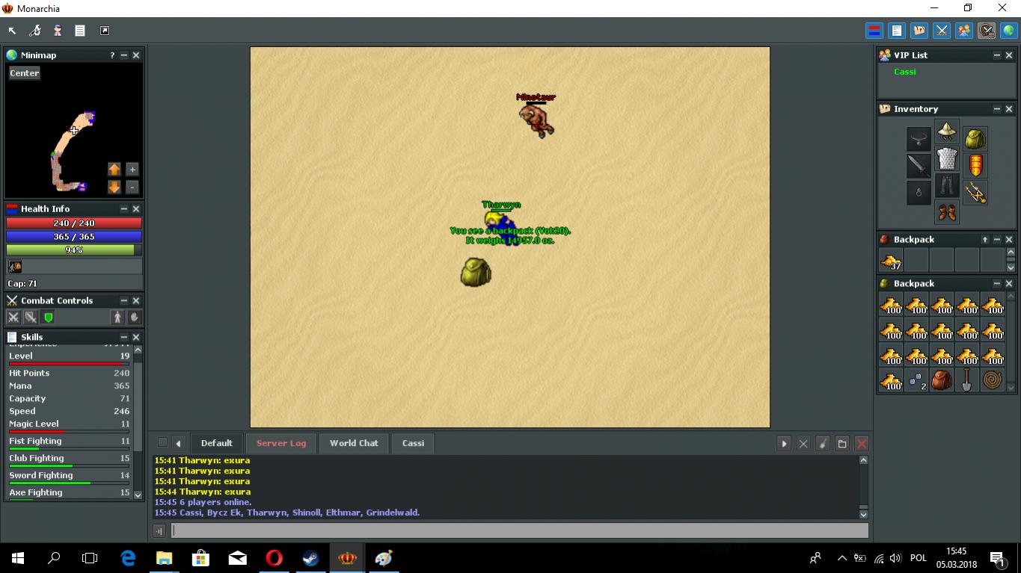Click the green backpack in Inventory slot
1021x573 pixels.
click(975, 139)
